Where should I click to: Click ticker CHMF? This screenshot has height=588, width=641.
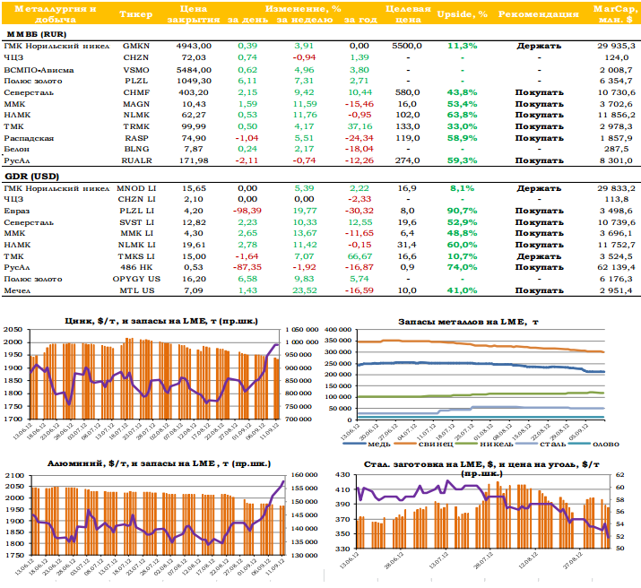136,92
